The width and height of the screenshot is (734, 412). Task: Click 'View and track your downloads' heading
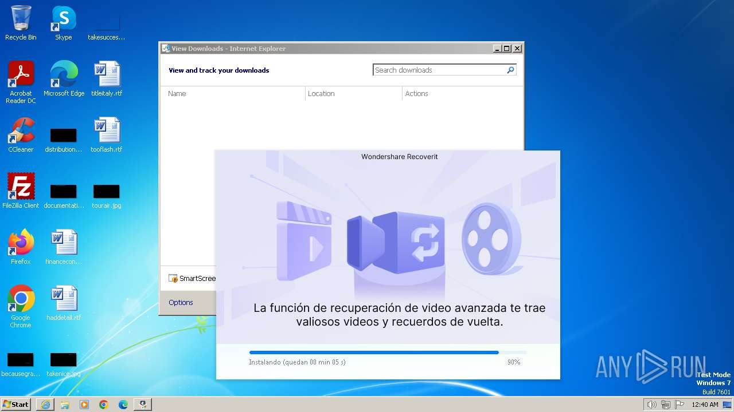pos(218,70)
